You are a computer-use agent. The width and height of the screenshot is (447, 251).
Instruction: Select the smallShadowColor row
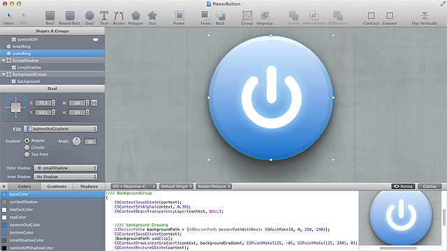52,241
